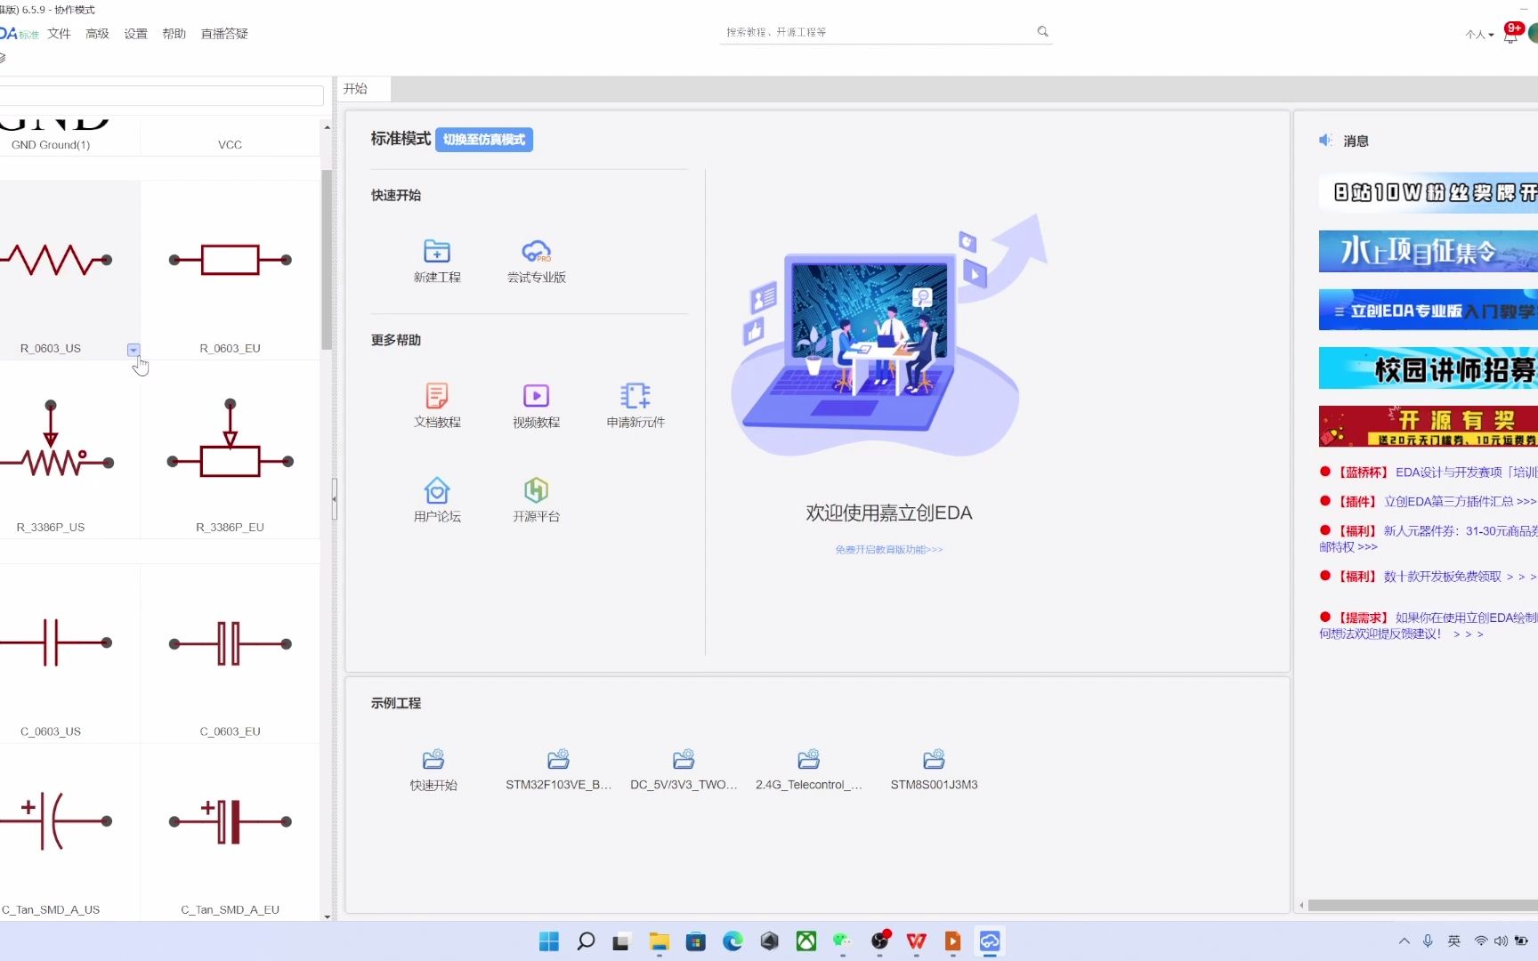
Task: Open the Try Pro Edition (尝试专业版) icon
Action: [x=536, y=252]
